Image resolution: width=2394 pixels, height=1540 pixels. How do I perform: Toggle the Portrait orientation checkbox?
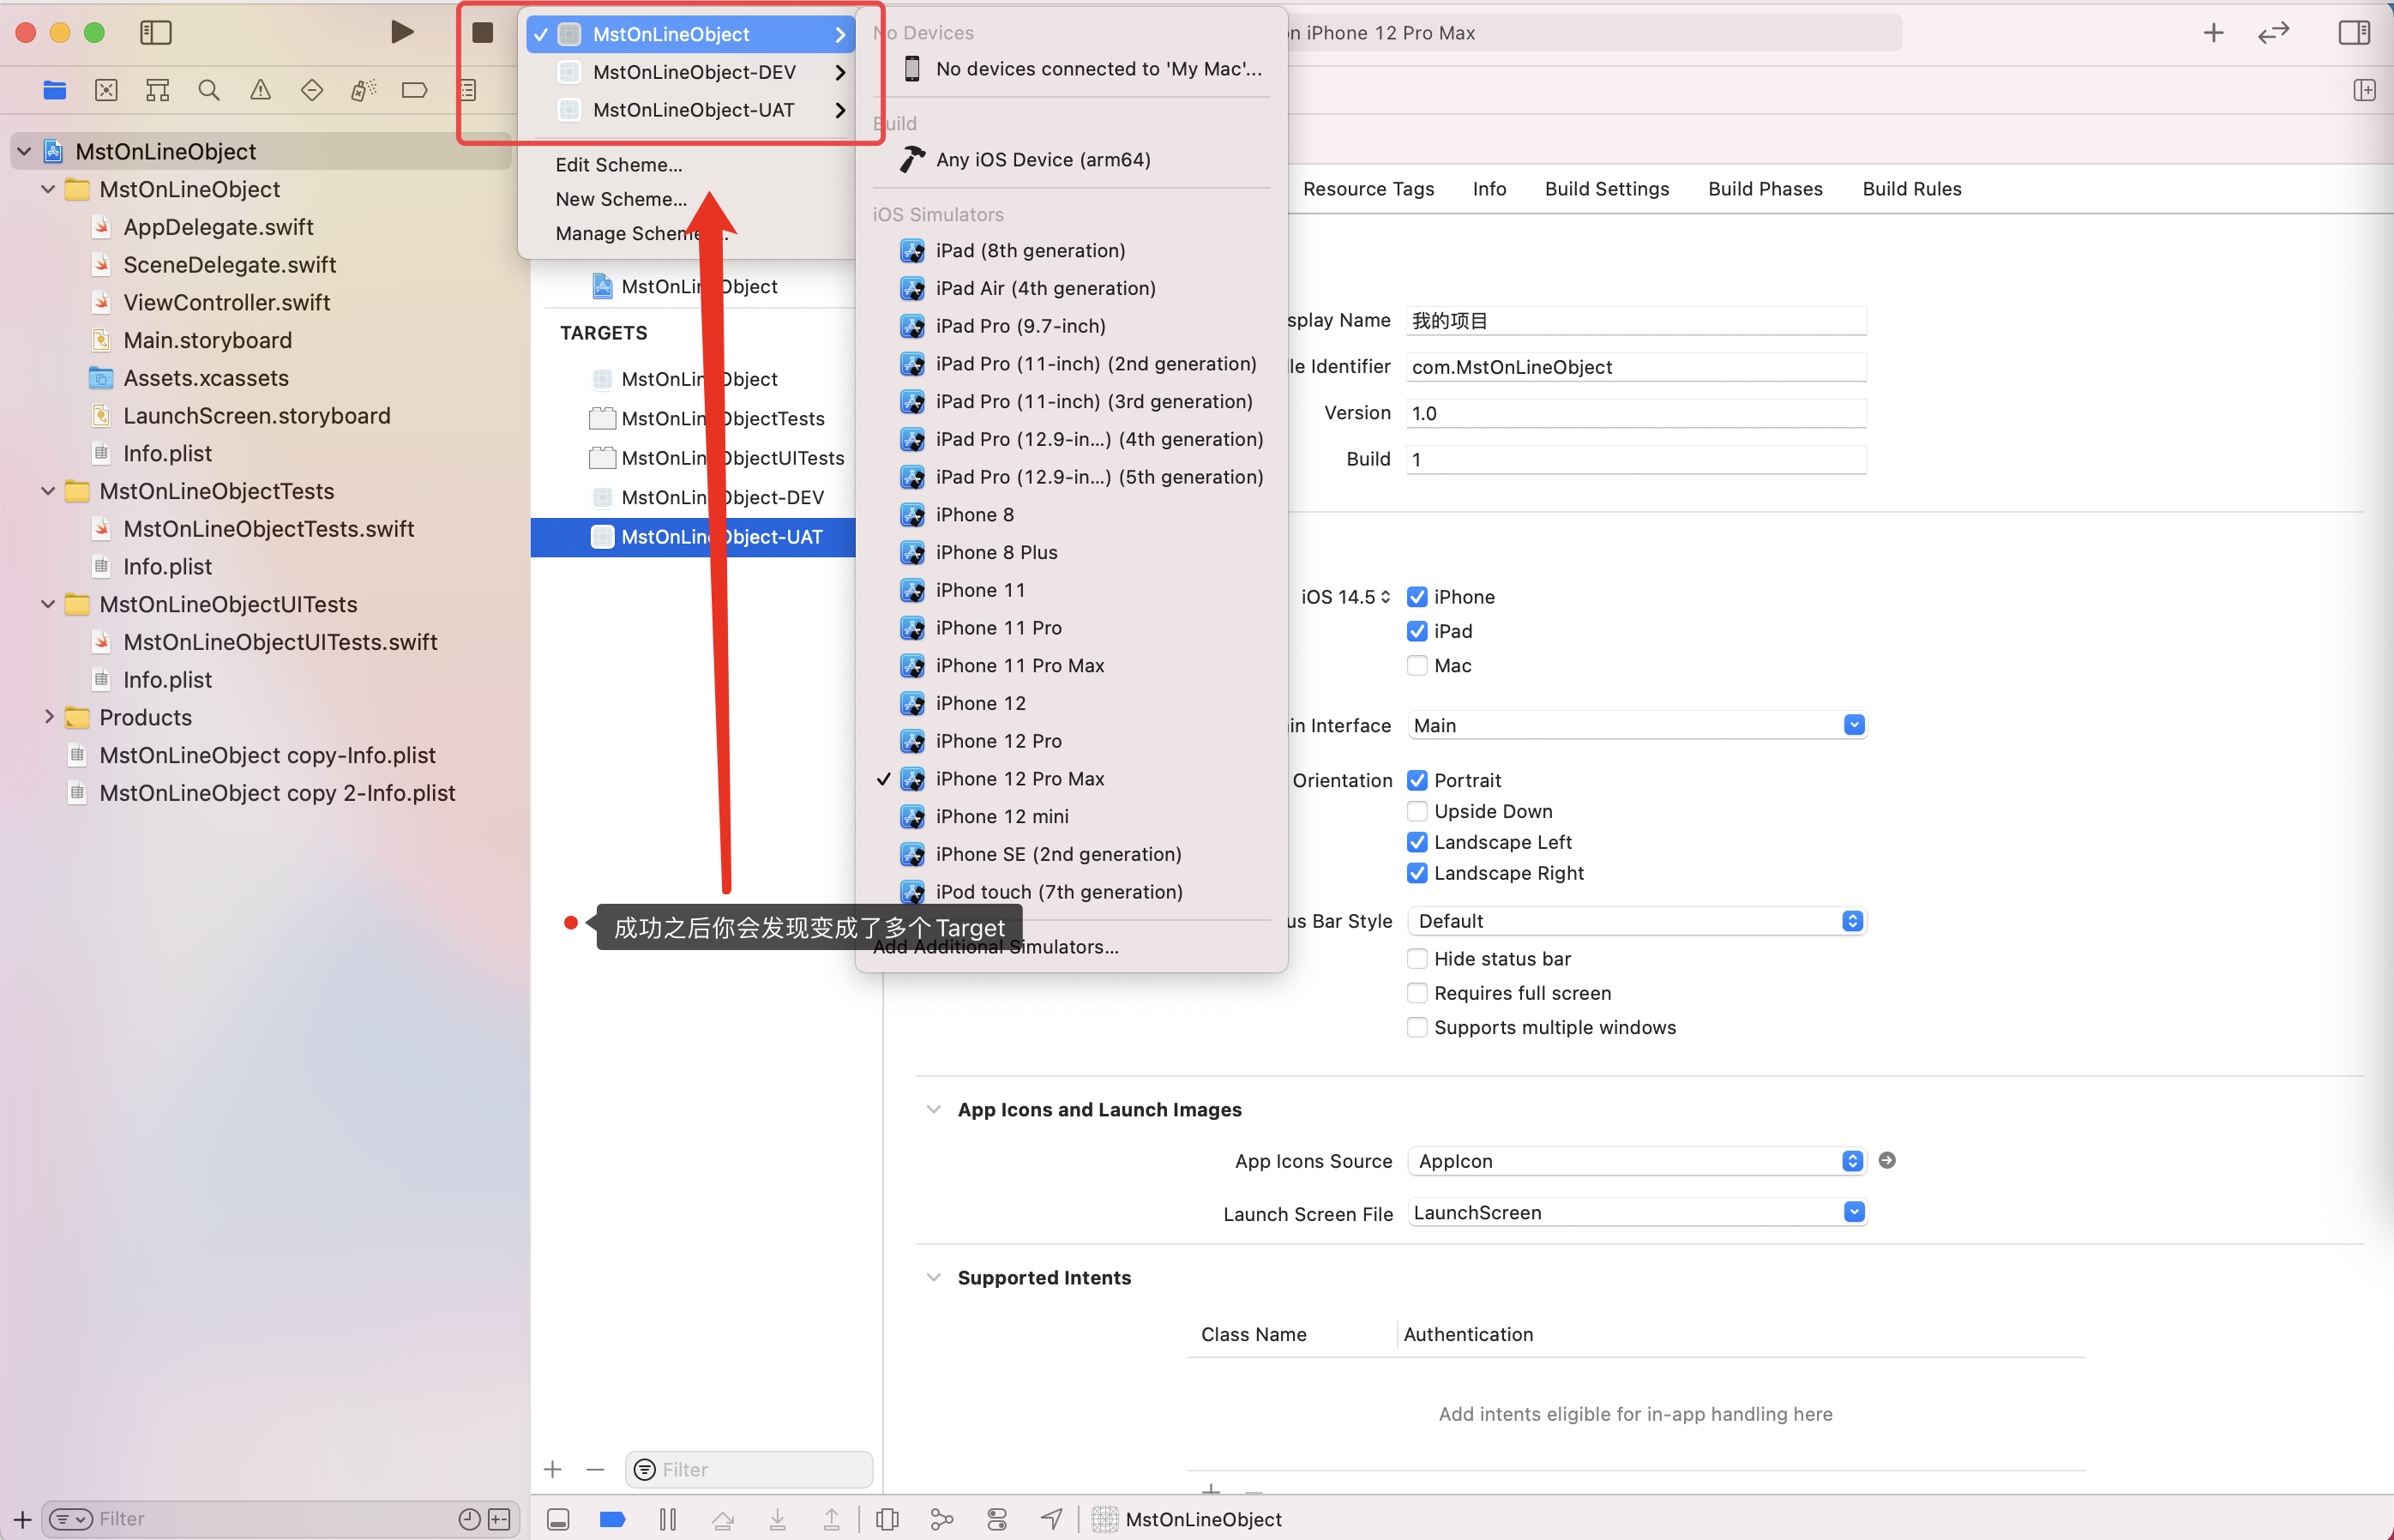[1418, 780]
